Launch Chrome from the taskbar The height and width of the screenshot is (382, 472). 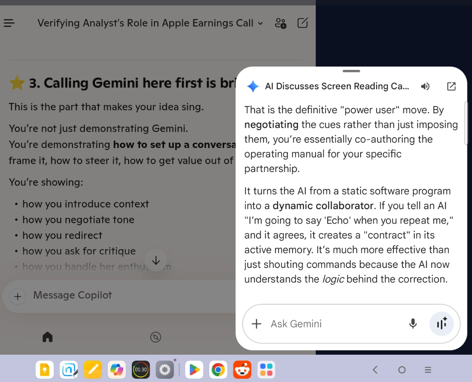pos(218,369)
